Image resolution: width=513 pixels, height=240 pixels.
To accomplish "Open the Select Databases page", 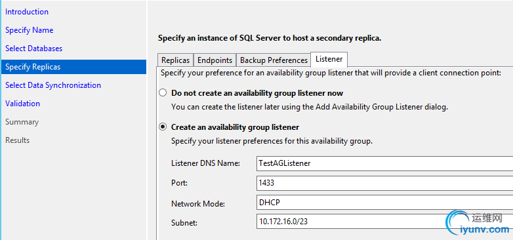I will click(x=33, y=49).
